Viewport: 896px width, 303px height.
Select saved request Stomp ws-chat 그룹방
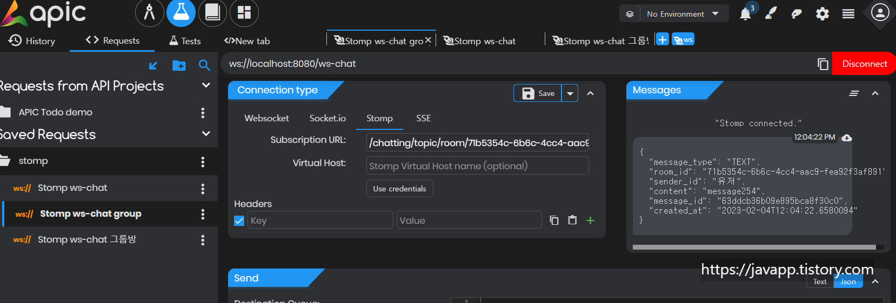[87, 239]
